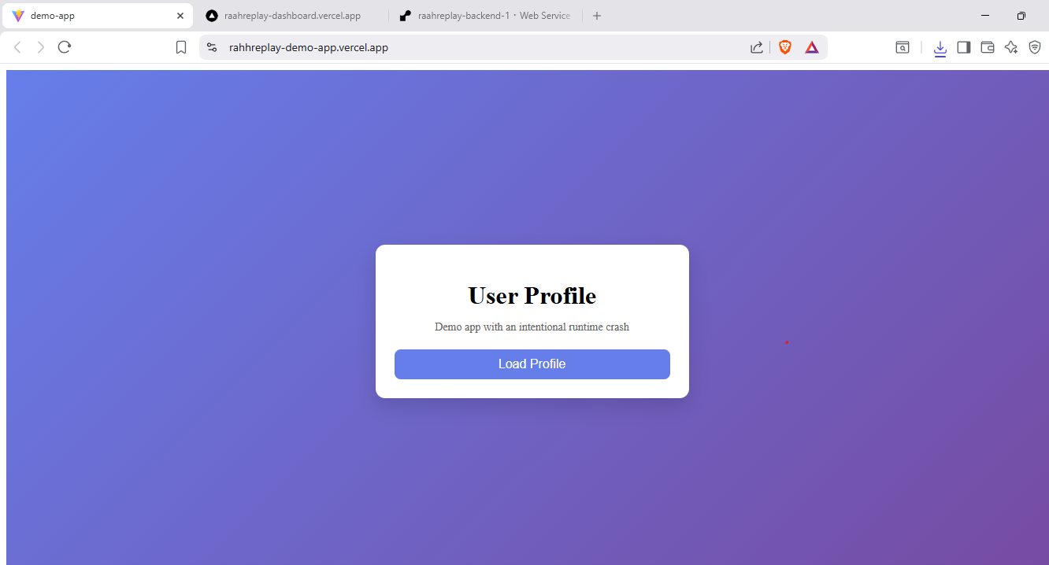Open site settings icon in address bar
Viewport: 1049px width, 565px height.
(212, 47)
